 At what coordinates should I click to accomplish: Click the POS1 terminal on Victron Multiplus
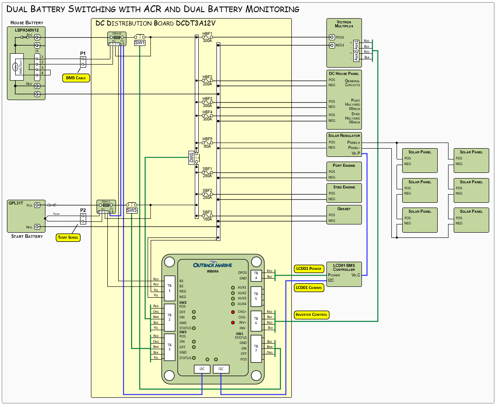click(332, 37)
